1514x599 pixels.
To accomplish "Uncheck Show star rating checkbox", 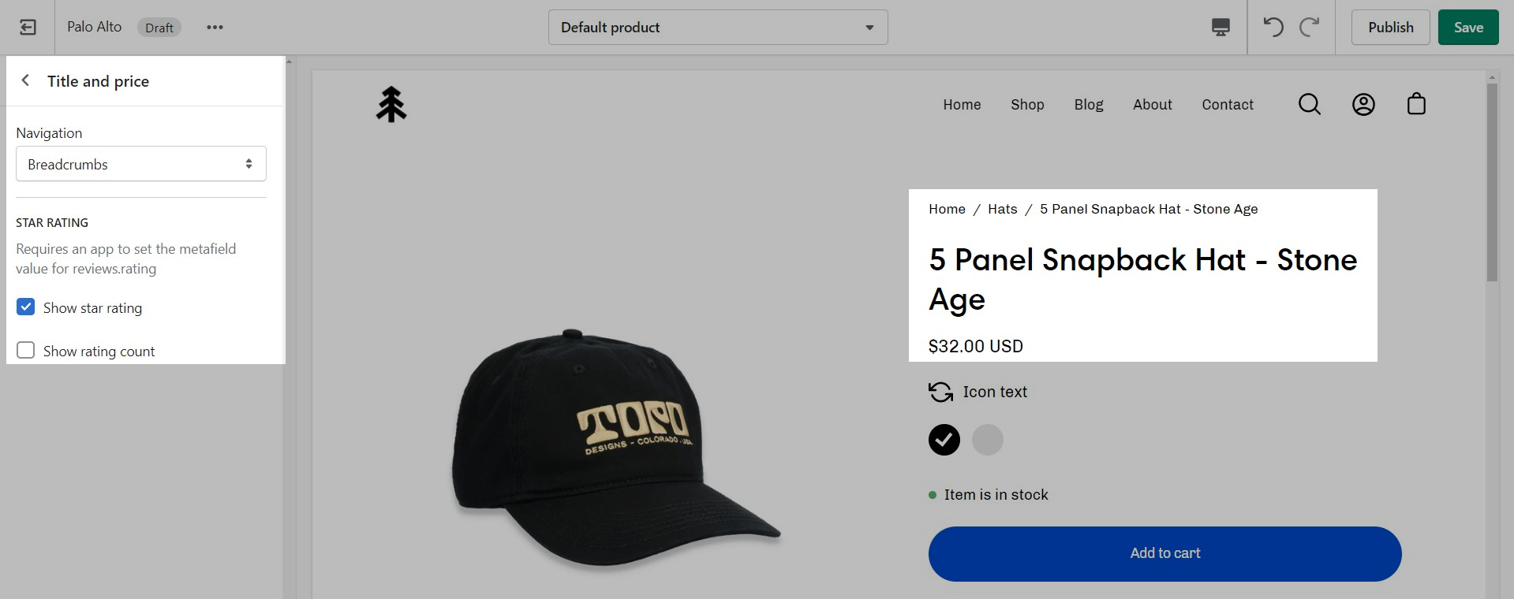I will [26, 307].
